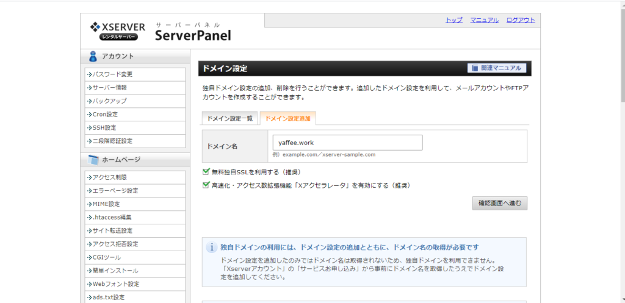625x303 pixels.
Task: Toggle Xアクセラレータ enable checkbox
Action: [x=206, y=185]
